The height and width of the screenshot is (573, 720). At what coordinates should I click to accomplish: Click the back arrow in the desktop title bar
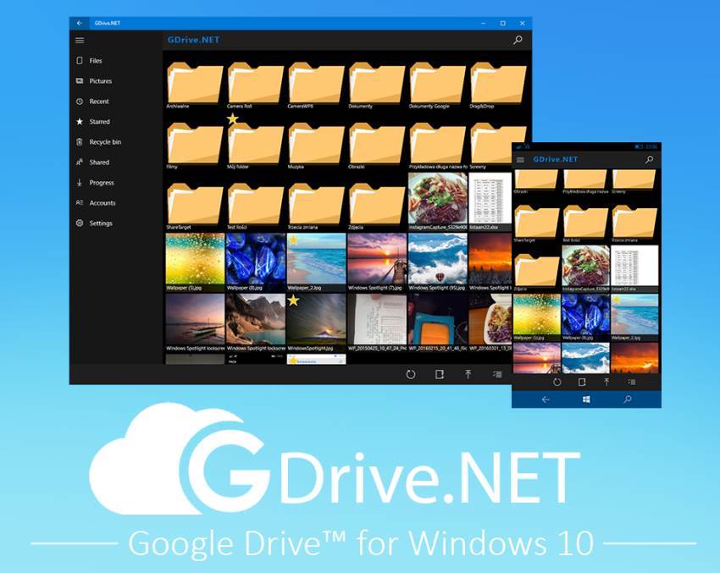(80, 23)
